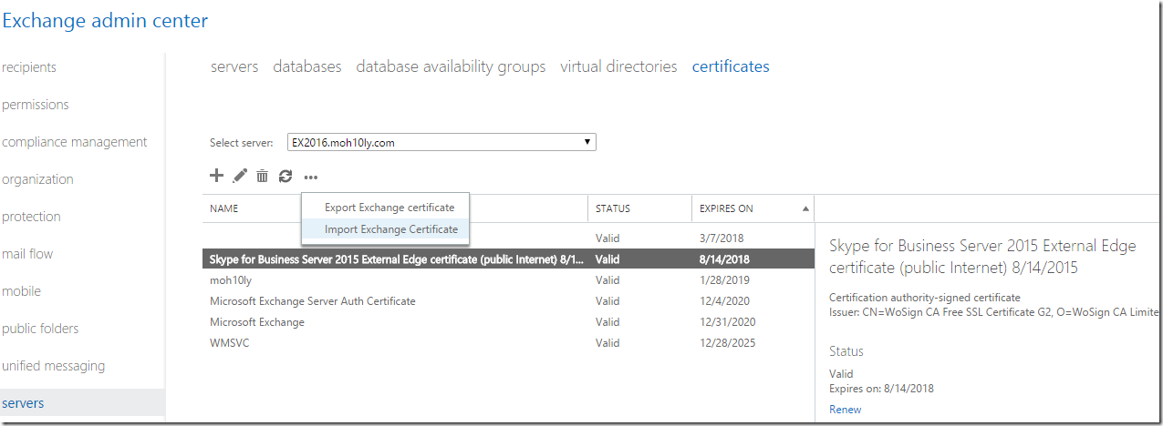Viewport: 1163px width, 426px height.
Task: Open compliance management section
Action: (75, 142)
